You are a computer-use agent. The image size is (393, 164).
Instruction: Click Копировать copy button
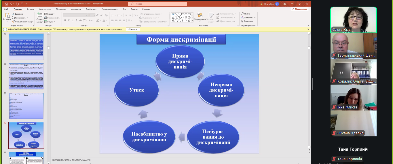(x=19, y=18)
